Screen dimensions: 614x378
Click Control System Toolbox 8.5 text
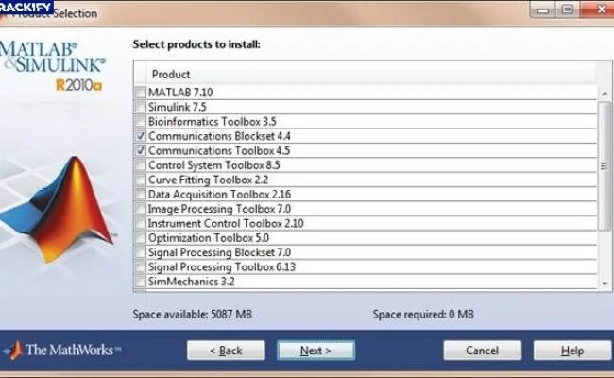[214, 165]
